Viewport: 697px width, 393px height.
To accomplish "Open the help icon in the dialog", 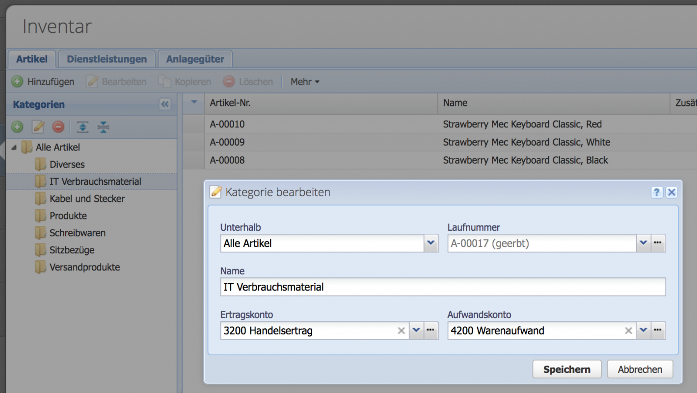I will (657, 192).
